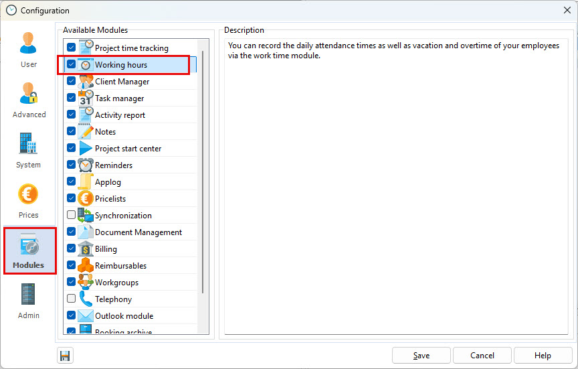Select the Telephony module icon

(86, 299)
